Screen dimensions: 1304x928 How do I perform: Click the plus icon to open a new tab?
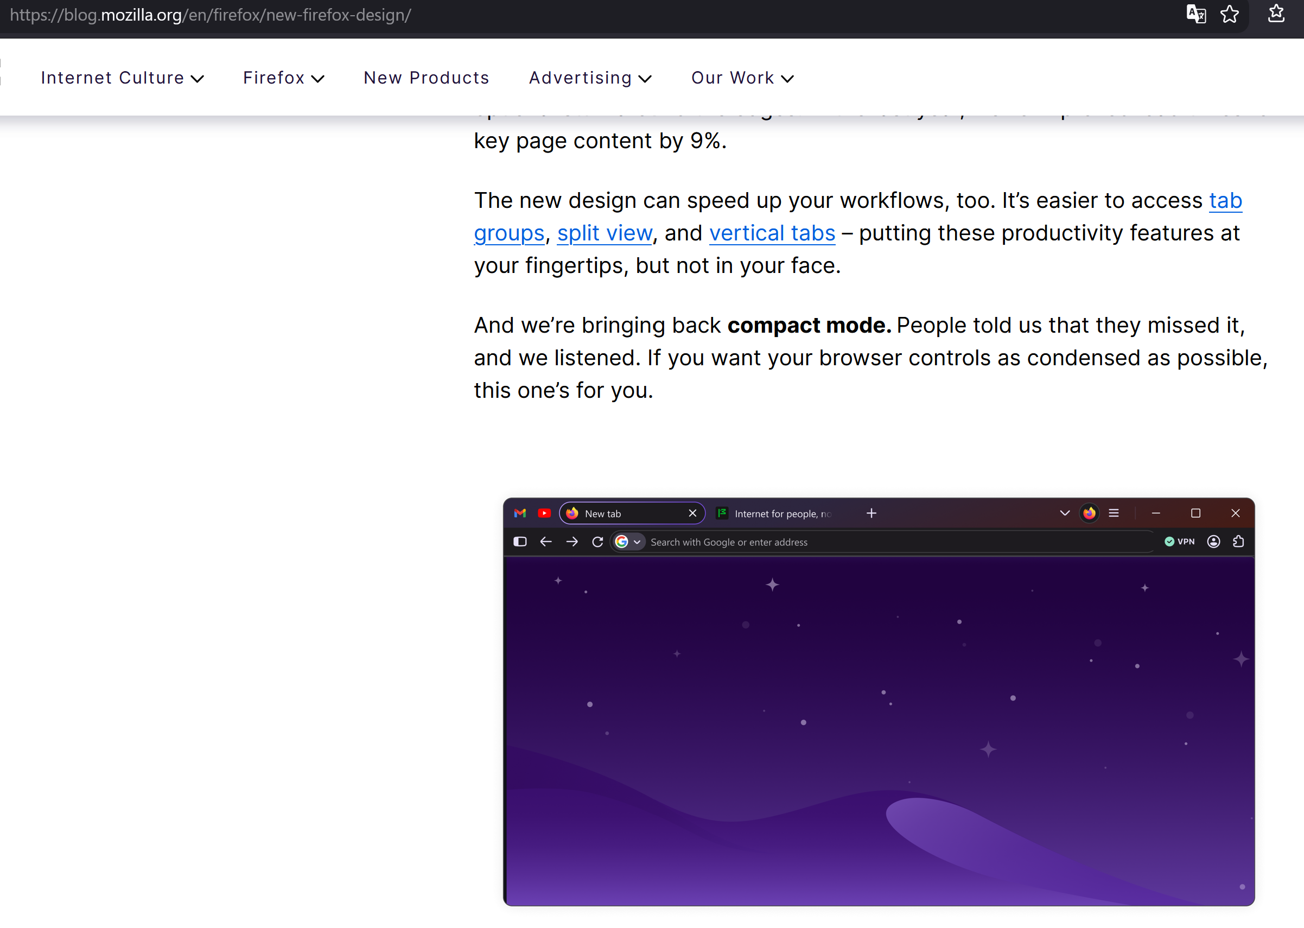click(x=872, y=513)
